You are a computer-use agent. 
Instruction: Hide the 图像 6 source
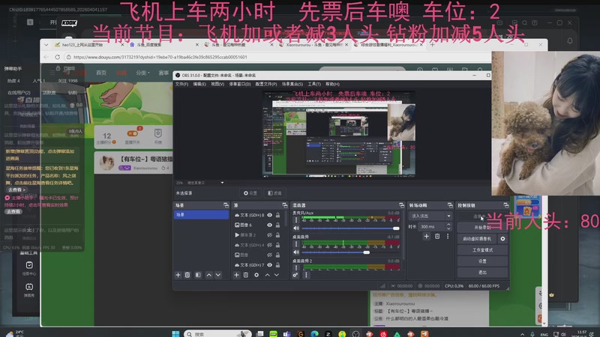[270, 225]
